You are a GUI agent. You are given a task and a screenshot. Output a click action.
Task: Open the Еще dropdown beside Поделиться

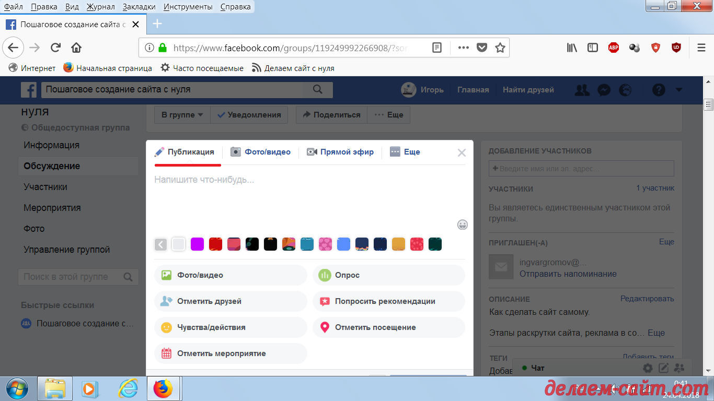pyautogui.click(x=389, y=115)
